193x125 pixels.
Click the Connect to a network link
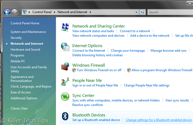tap(135, 31)
